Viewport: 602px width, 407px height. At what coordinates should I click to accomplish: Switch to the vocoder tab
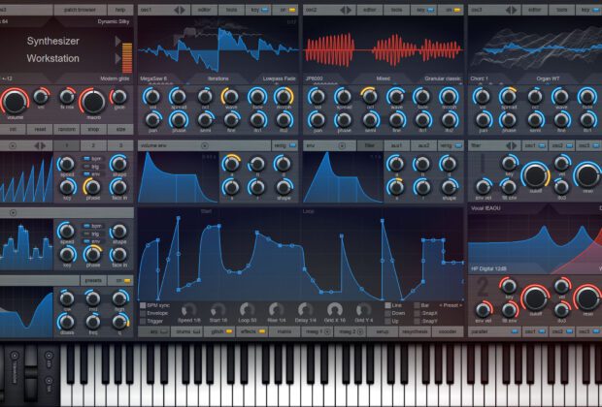click(448, 331)
